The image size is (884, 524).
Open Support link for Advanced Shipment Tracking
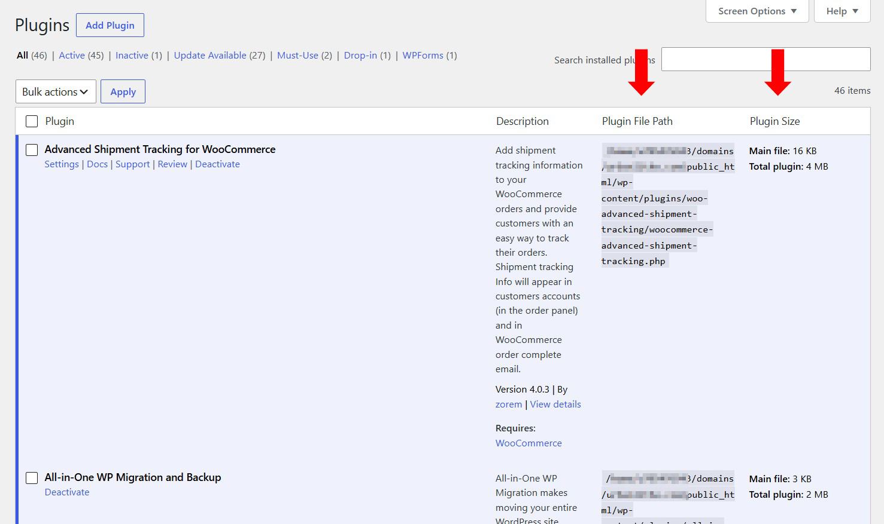[x=133, y=164]
